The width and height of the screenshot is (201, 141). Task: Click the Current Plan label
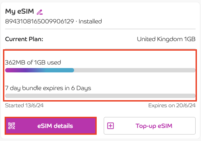[24, 39]
